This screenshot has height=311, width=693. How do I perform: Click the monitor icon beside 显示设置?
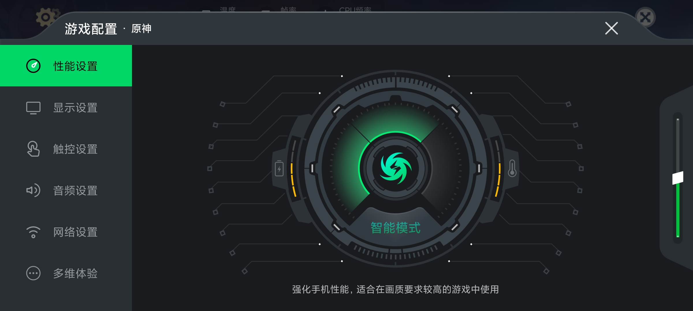[33, 108]
